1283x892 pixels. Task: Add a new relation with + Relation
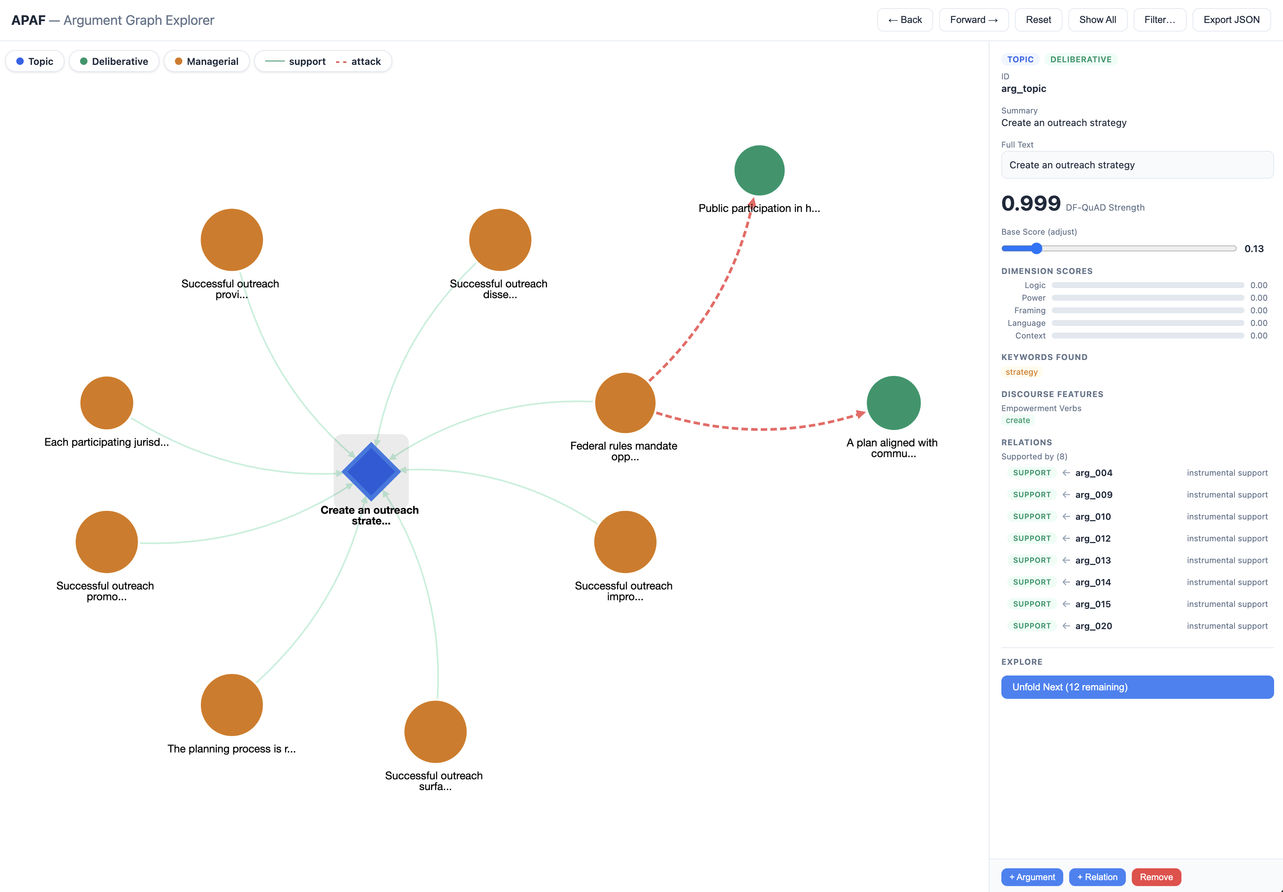pos(1097,877)
